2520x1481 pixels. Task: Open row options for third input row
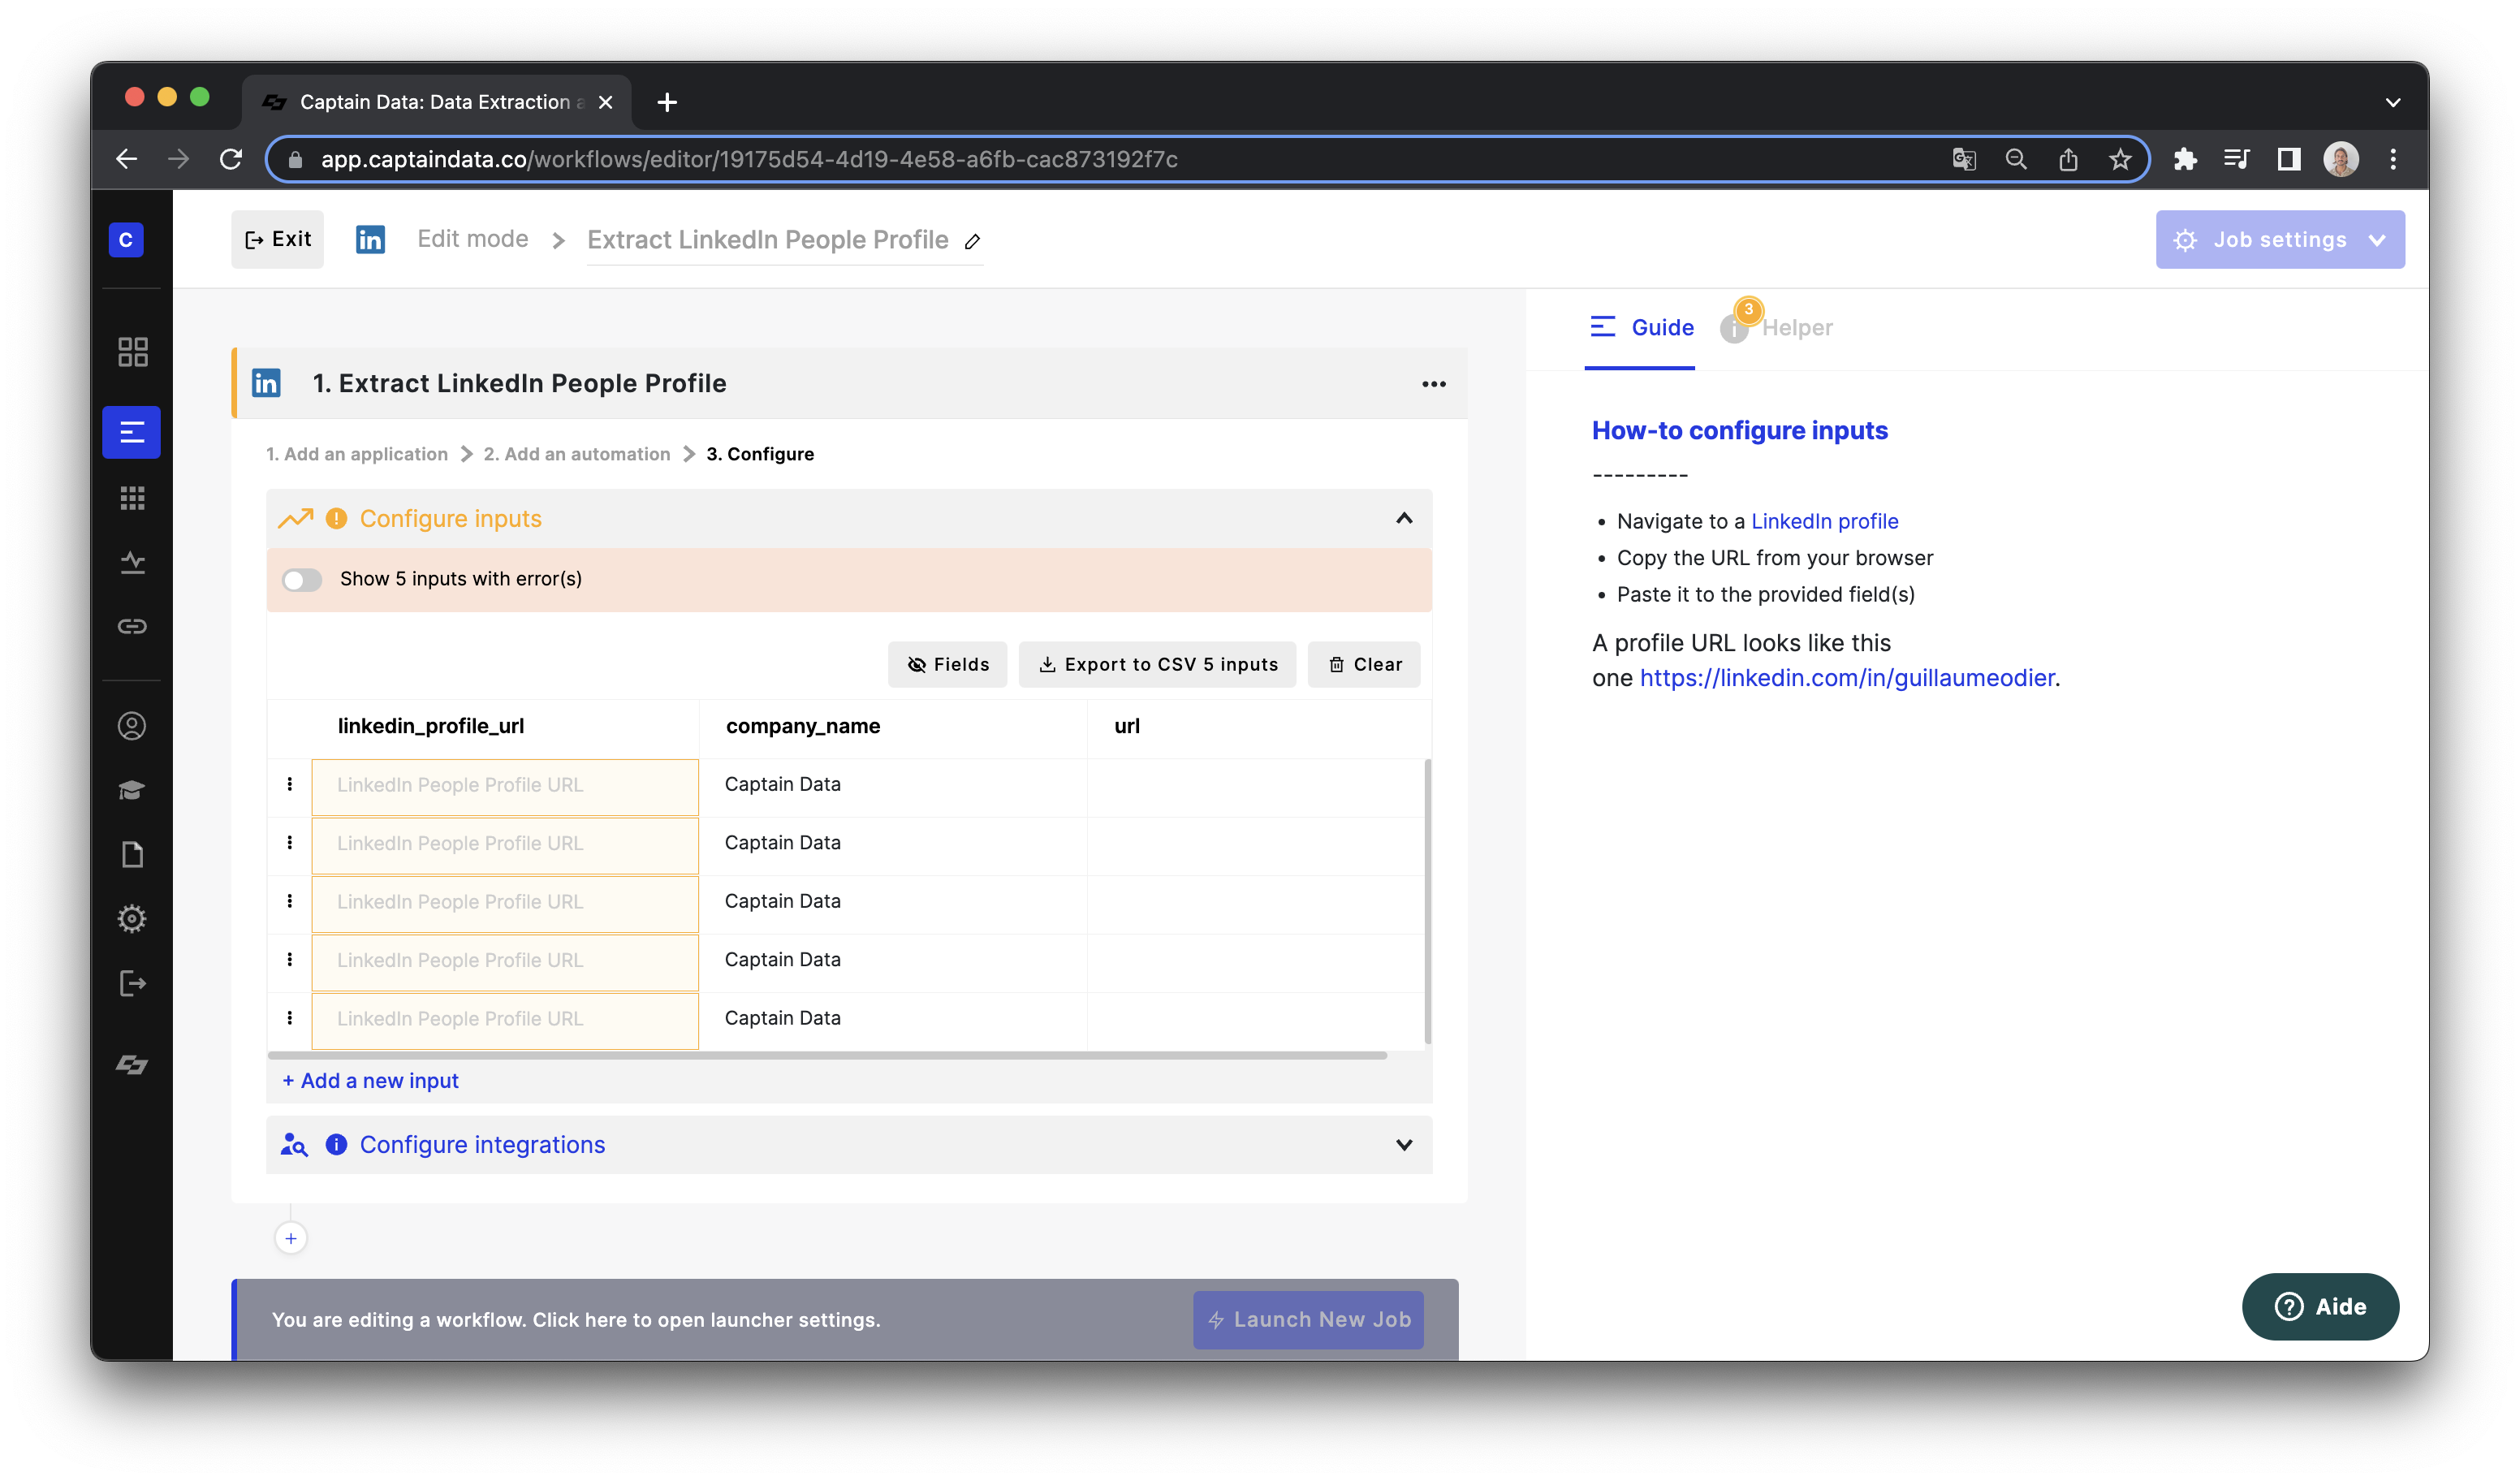[290, 901]
